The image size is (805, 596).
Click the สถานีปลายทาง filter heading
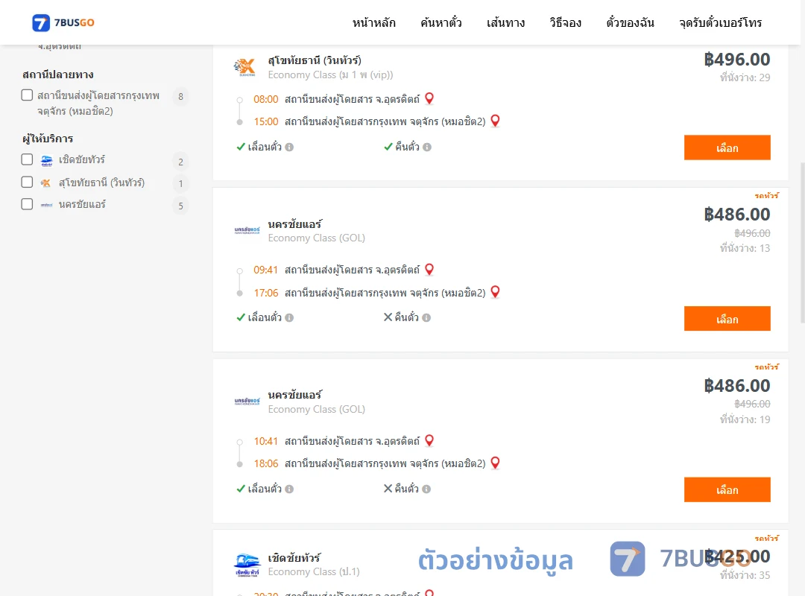point(58,75)
